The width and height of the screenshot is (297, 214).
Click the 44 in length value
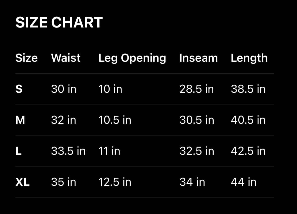pyautogui.click(x=244, y=182)
